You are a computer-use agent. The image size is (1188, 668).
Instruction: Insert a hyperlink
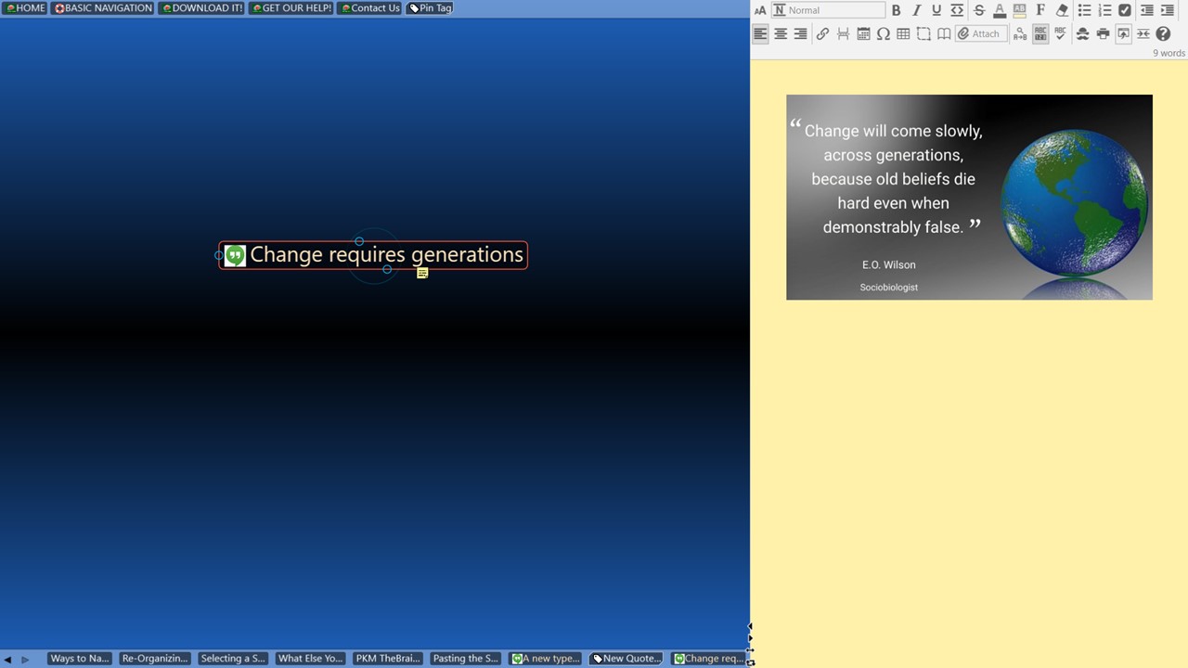pos(822,34)
